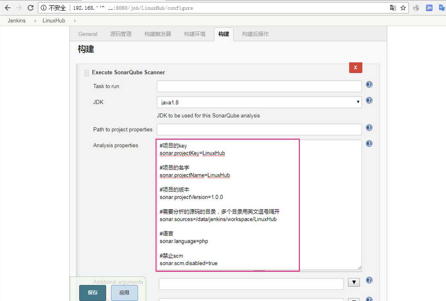Open help for Task to run
The image size is (446, 301).
[369, 85]
